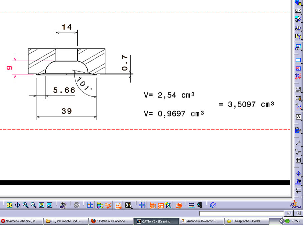The image size is (304, 226).
Task: Expand the Dimensions tool flyout arrow
Action: tap(302, 92)
